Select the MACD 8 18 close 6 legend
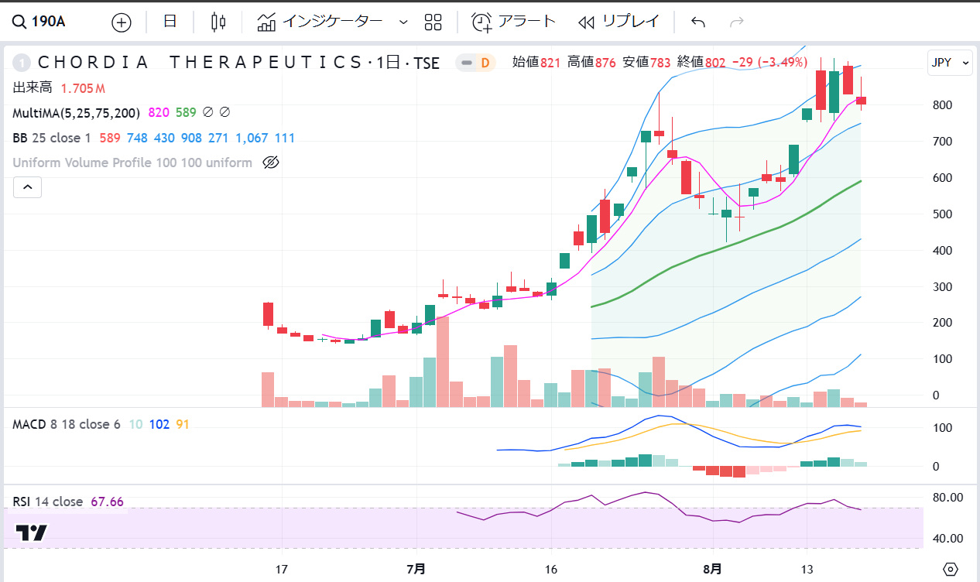The width and height of the screenshot is (980, 582). 67,424
